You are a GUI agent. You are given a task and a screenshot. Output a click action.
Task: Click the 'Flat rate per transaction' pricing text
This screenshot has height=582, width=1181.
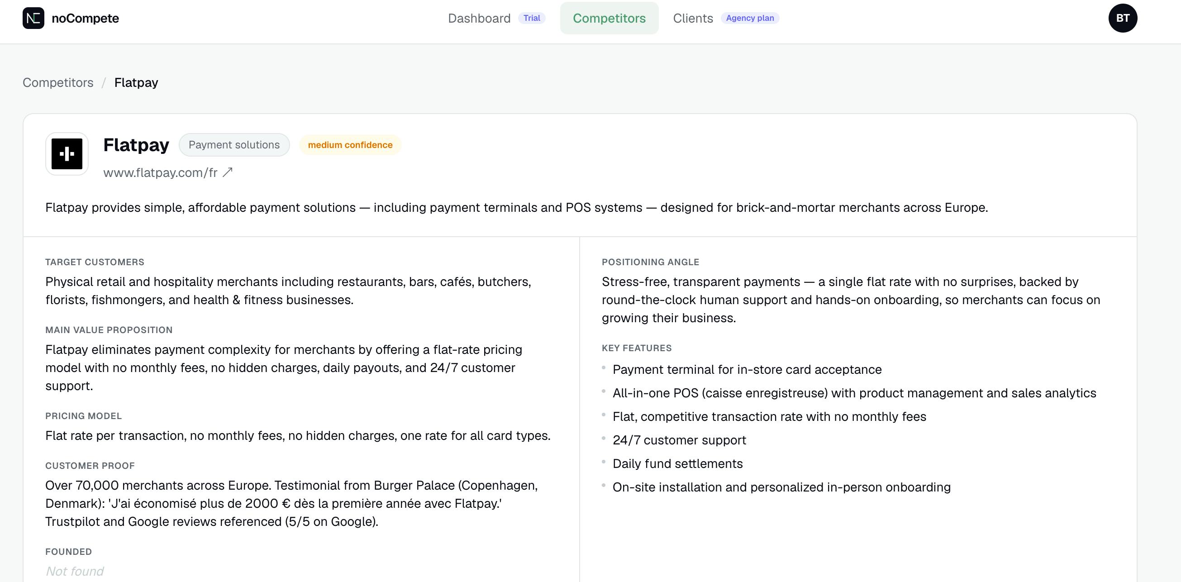[298, 436]
